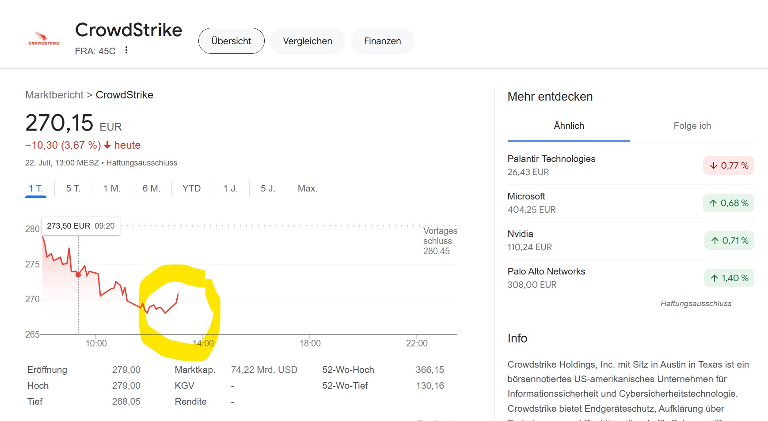Select the YTD time range
Viewport: 768px width, 421px height.
point(191,188)
